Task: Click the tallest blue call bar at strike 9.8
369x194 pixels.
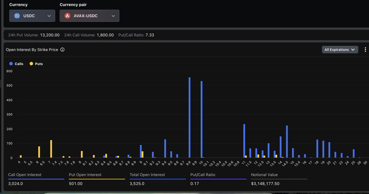Action: pos(189,117)
